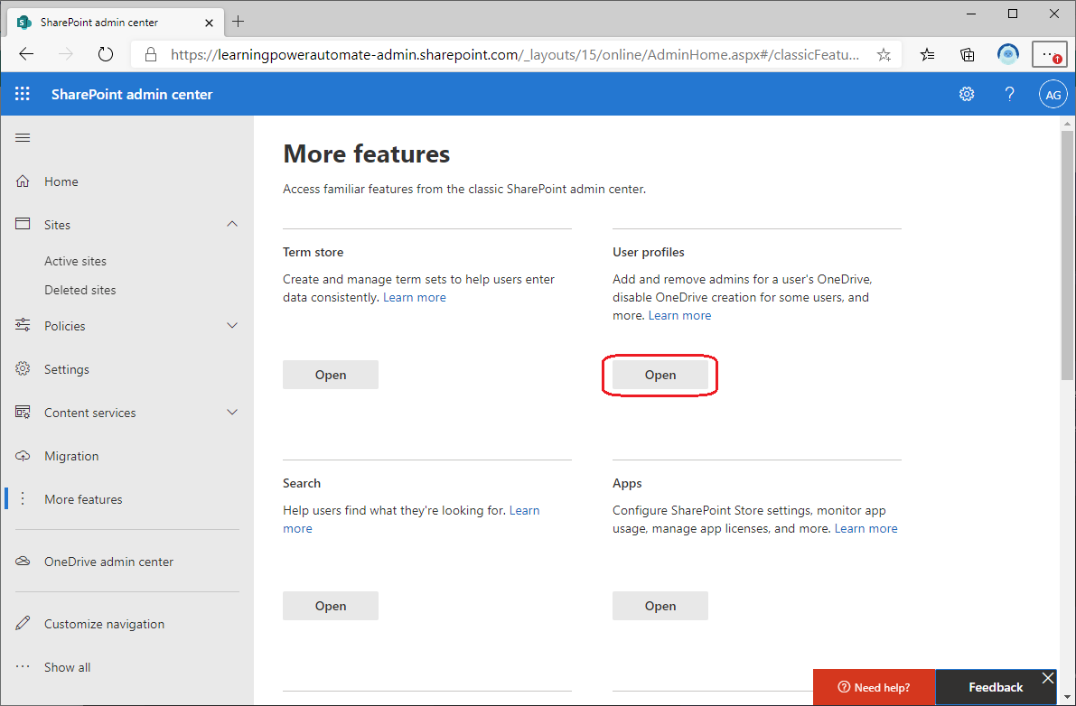This screenshot has height=706, width=1076.
Task: Expand Content services in the sidebar
Action: click(232, 412)
